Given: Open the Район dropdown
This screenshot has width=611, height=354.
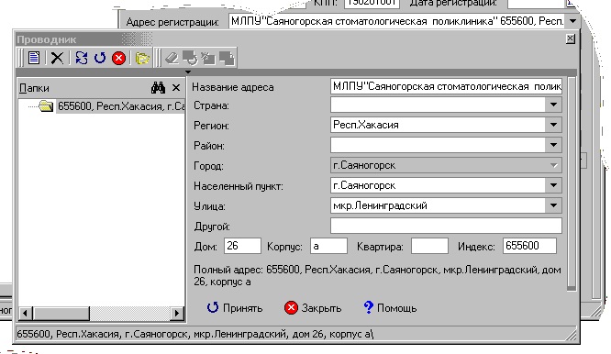Looking at the screenshot, I should (553, 145).
